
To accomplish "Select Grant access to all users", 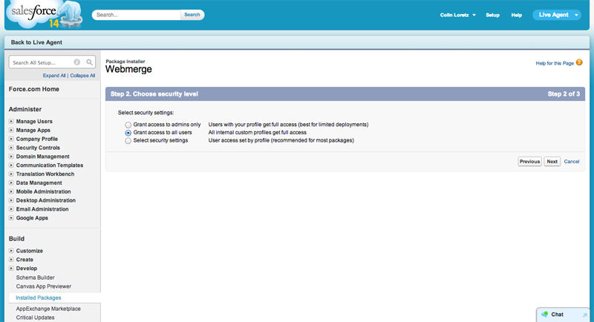I will (x=128, y=133).
